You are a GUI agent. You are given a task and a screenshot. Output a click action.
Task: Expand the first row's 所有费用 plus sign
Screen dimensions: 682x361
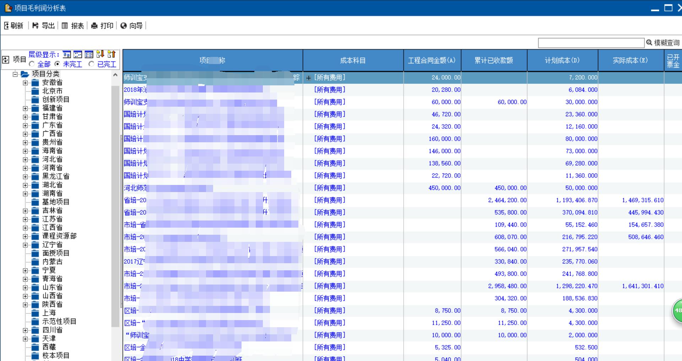pos(309,78)
